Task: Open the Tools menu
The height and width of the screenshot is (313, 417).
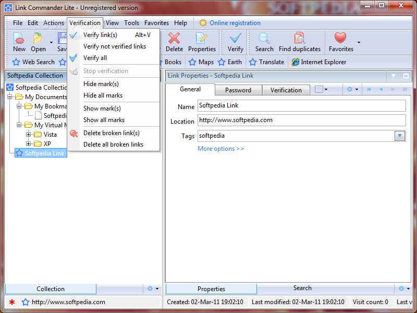Action: [131, 23]
